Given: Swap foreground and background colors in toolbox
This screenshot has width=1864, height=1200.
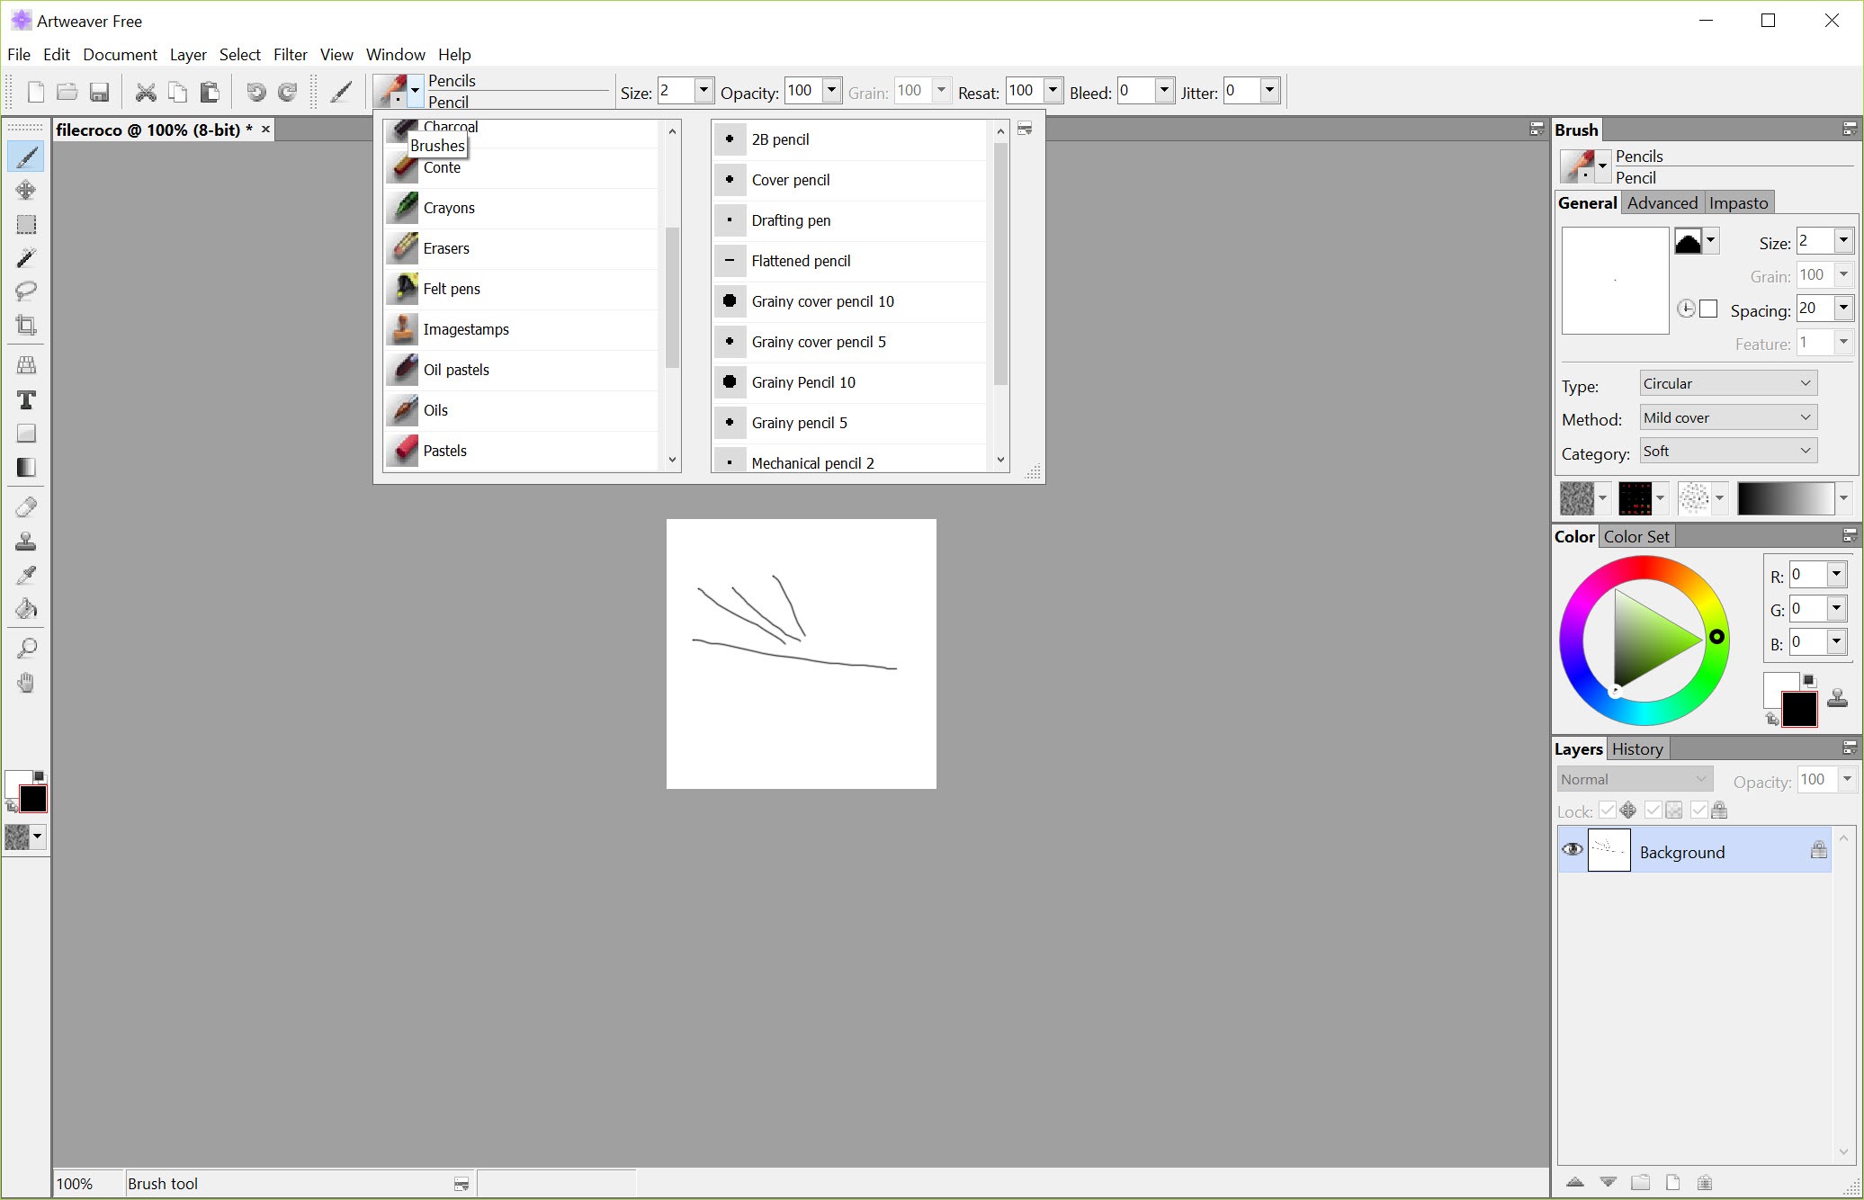Looking at the screenshot, I should pos(13,806).
